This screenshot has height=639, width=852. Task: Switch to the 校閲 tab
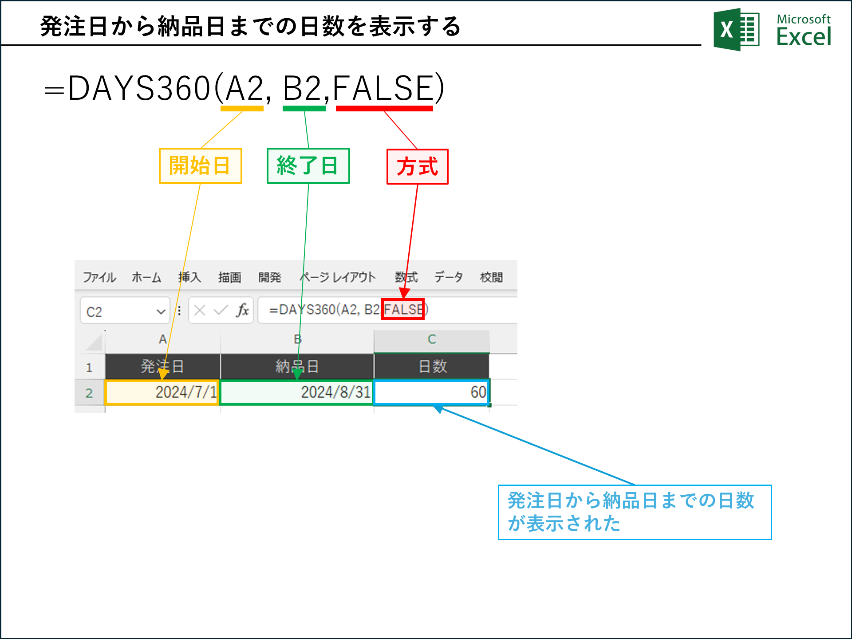493,277
